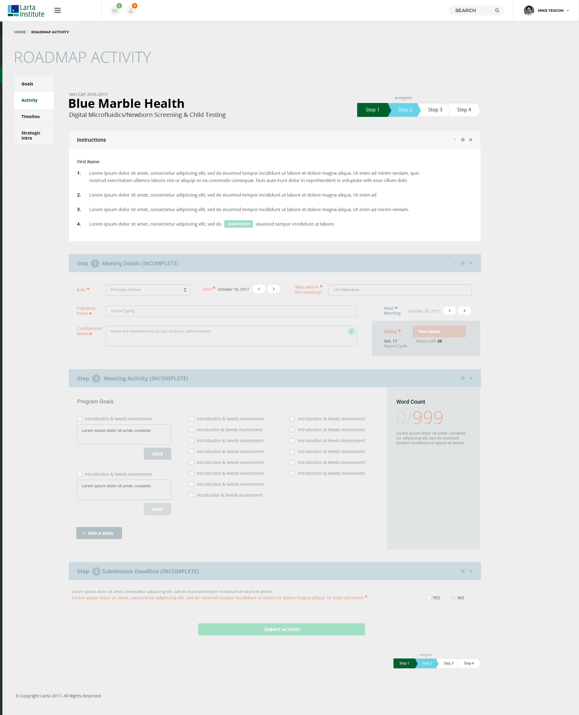This screenshot has width=579, height=715.
Task: Toggle the hamburger menu icon
Action: pos(58,10)
